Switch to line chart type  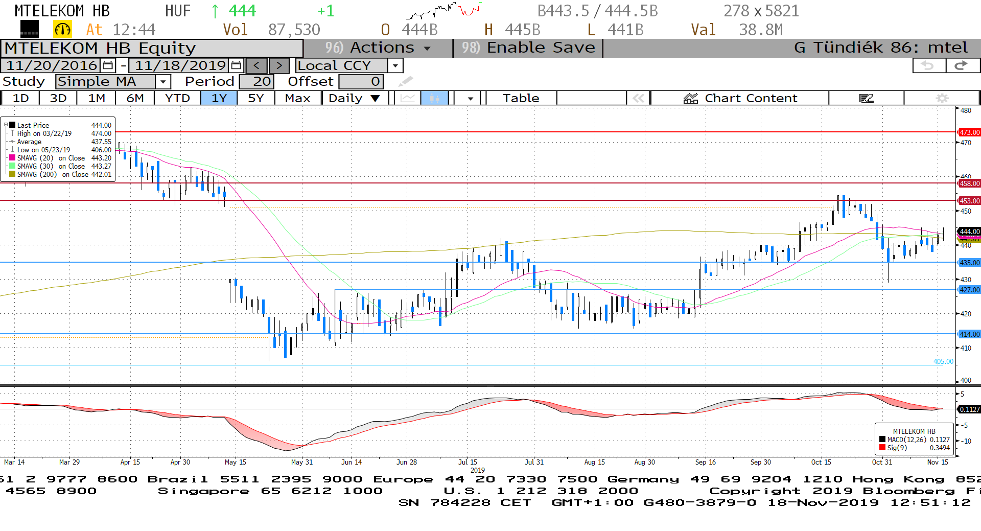point(408,98)
